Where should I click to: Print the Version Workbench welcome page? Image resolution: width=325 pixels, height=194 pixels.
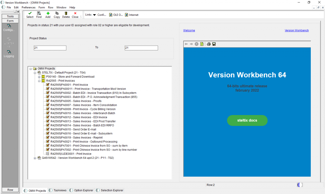[x=209, y=44]
